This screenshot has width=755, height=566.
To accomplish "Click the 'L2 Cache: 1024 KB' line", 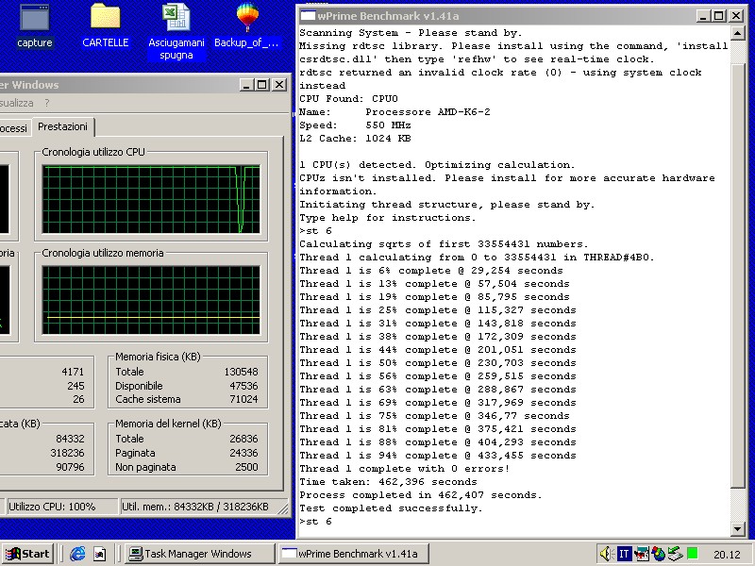I will click(x=355, y=139).
